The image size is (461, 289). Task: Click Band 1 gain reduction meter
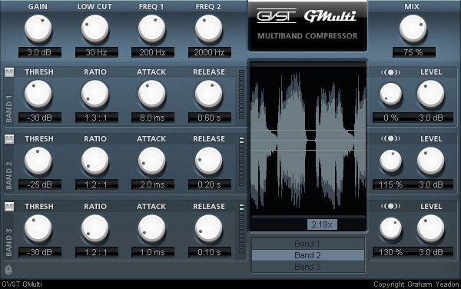pos(242,95)
